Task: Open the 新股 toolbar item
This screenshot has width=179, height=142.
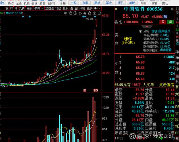Action: (42, 3)
